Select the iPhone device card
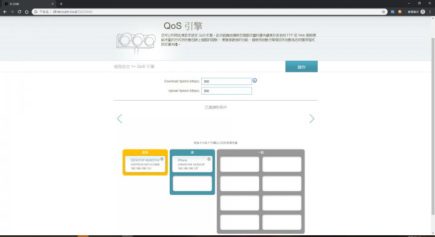Viewport: 435px width, 237px height. pyautogui.click(x=192, y=164)
